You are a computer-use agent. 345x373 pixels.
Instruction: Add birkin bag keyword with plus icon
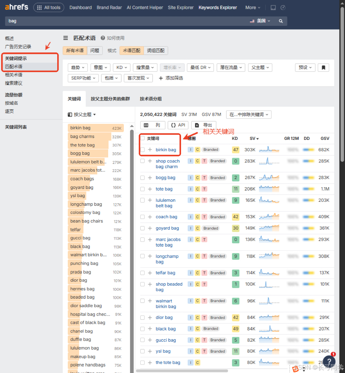pos(150,150)
